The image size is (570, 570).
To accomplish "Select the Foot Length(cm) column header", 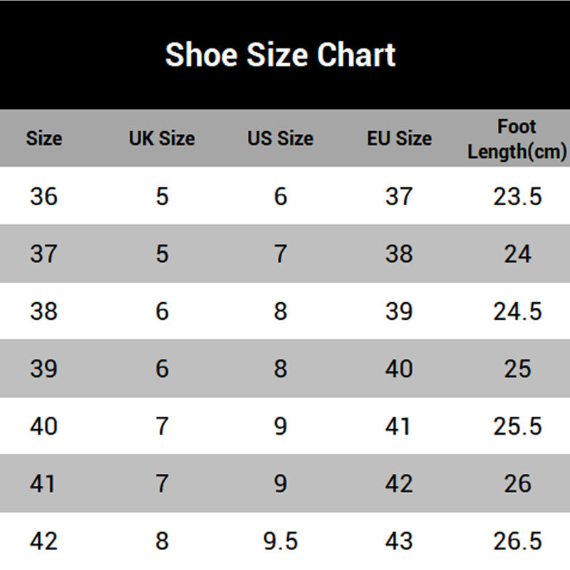I will pos(517,139).
